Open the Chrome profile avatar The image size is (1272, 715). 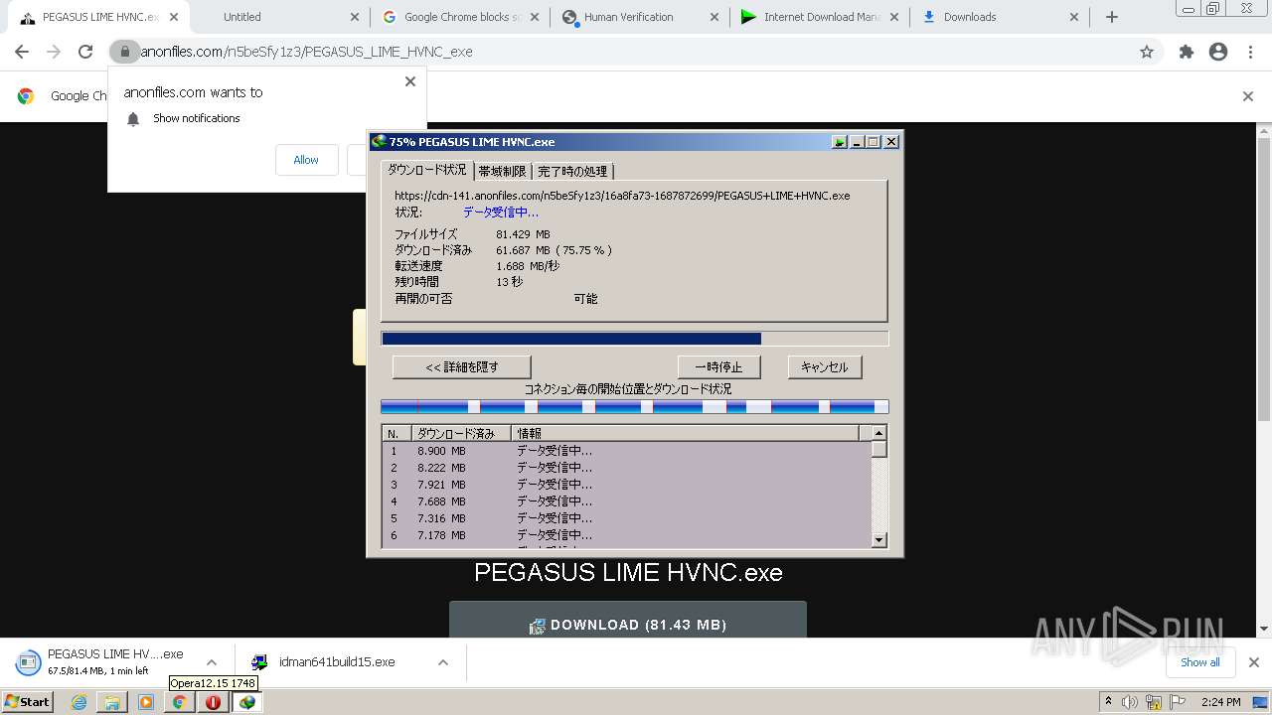click(1218, 52)
